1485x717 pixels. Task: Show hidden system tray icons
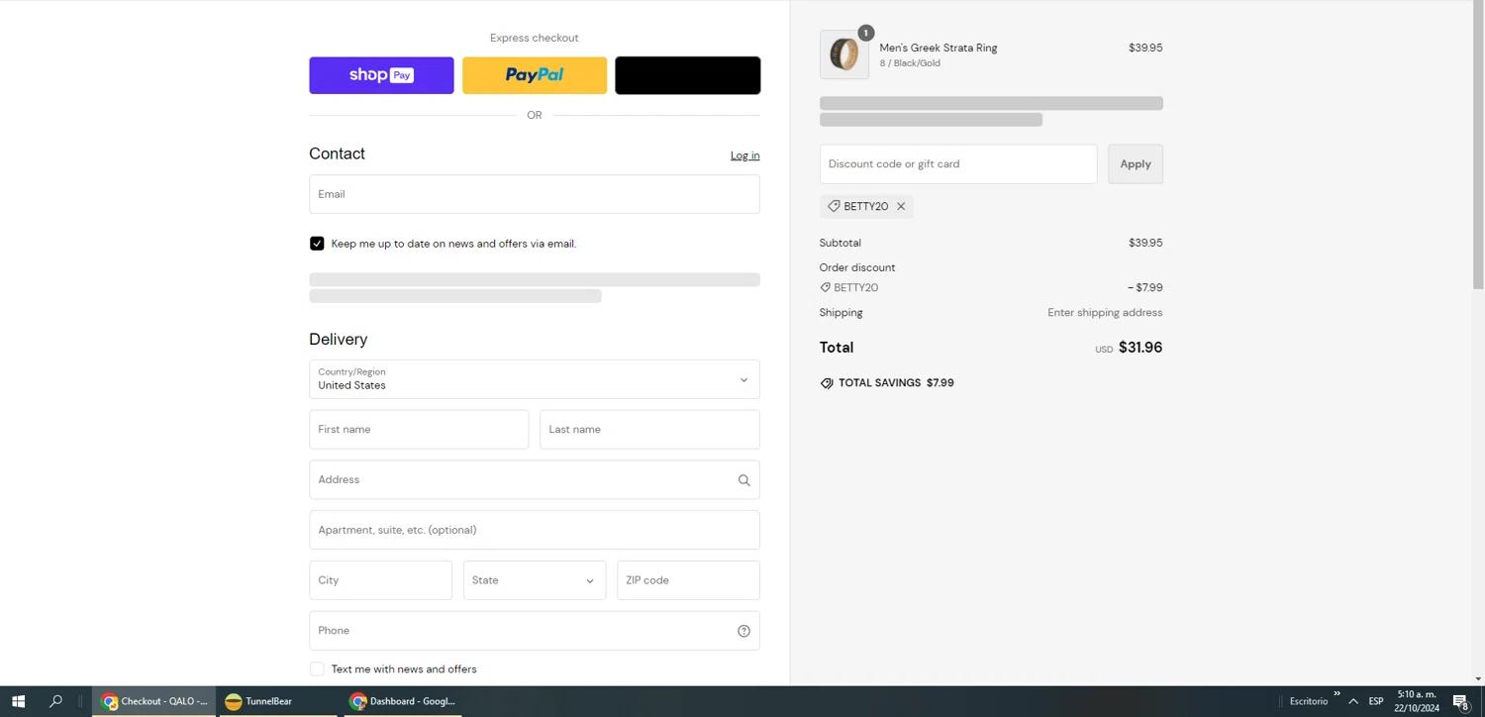(1353, 701)
